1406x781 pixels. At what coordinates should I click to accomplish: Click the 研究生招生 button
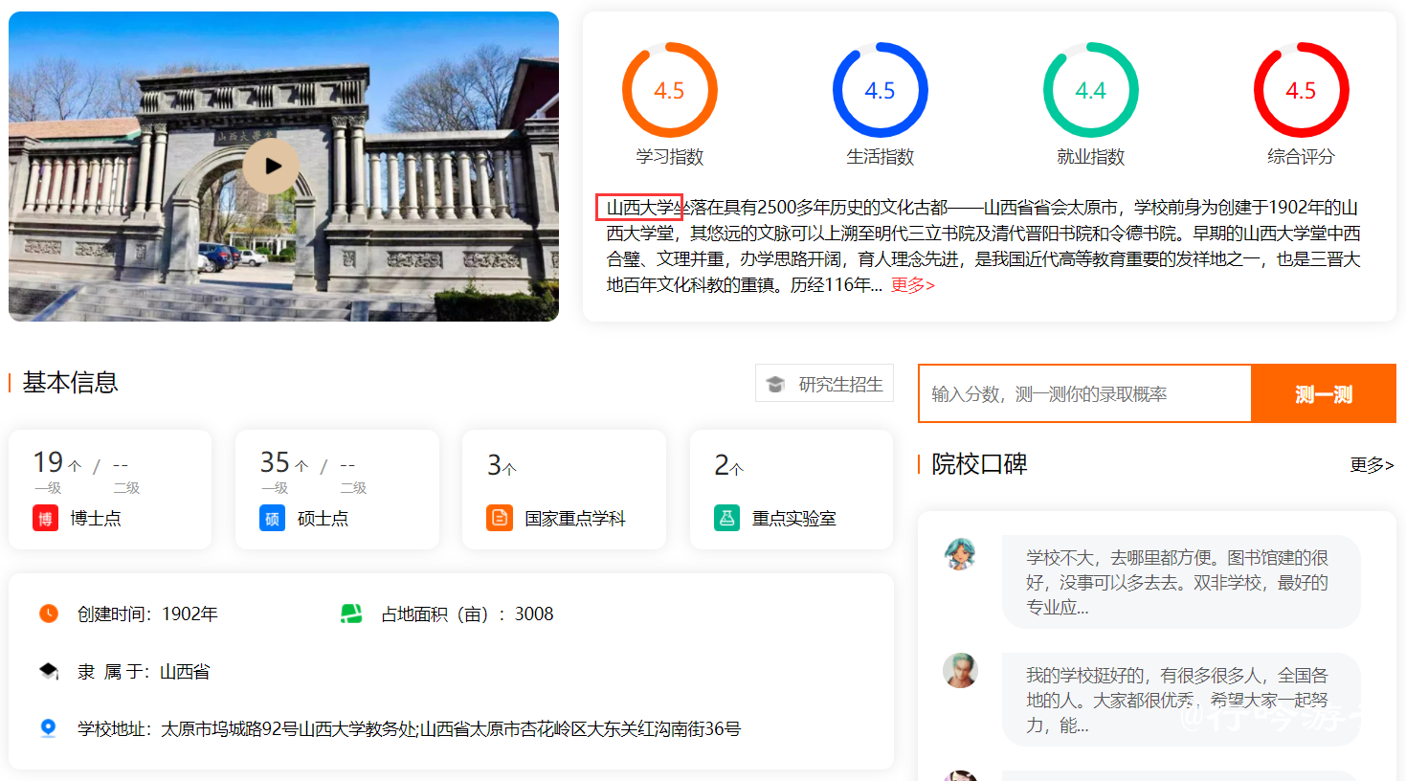824,383
